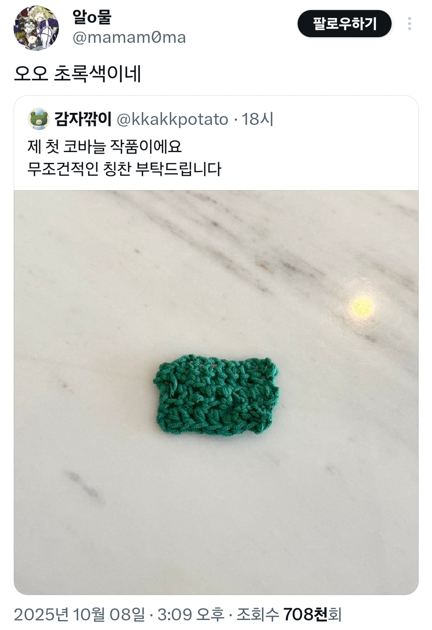Open 감자깎이's frog avatar icon
432x630 pixels.
tap(38, 119)
